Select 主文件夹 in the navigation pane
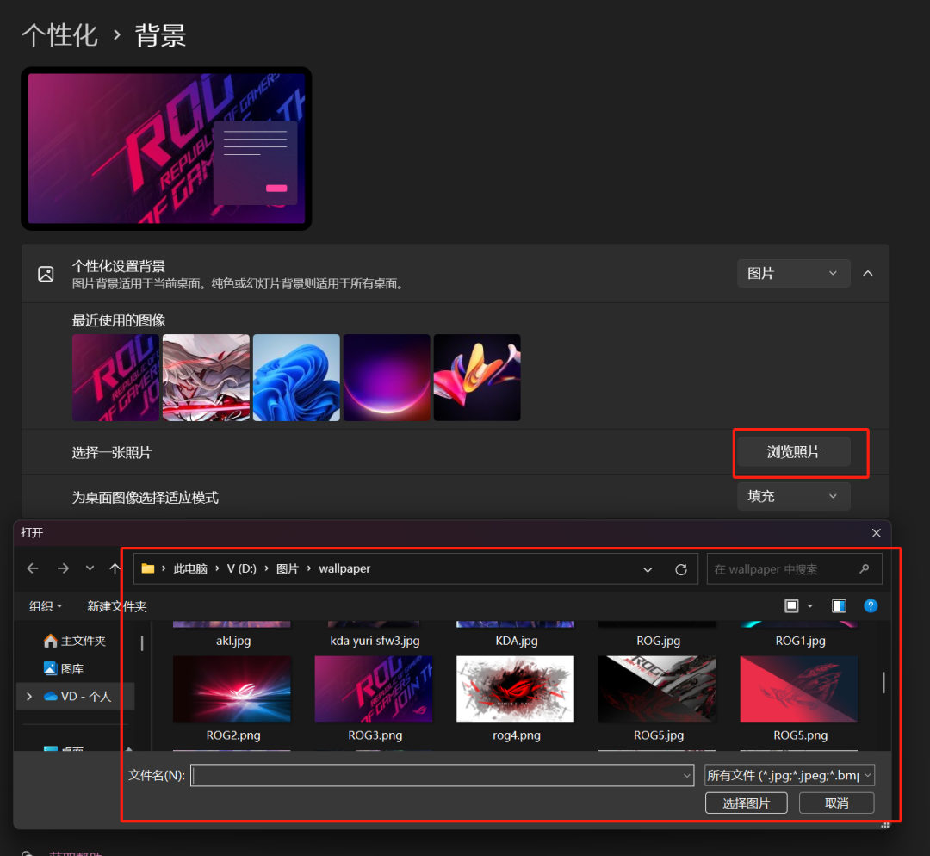This screenshot has height=856, width=930. pos(75,641)
